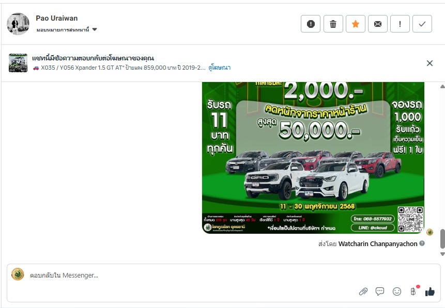Click the Watcharin Chanpanyachon sender name
445x308 pixels.
(378, 244)
